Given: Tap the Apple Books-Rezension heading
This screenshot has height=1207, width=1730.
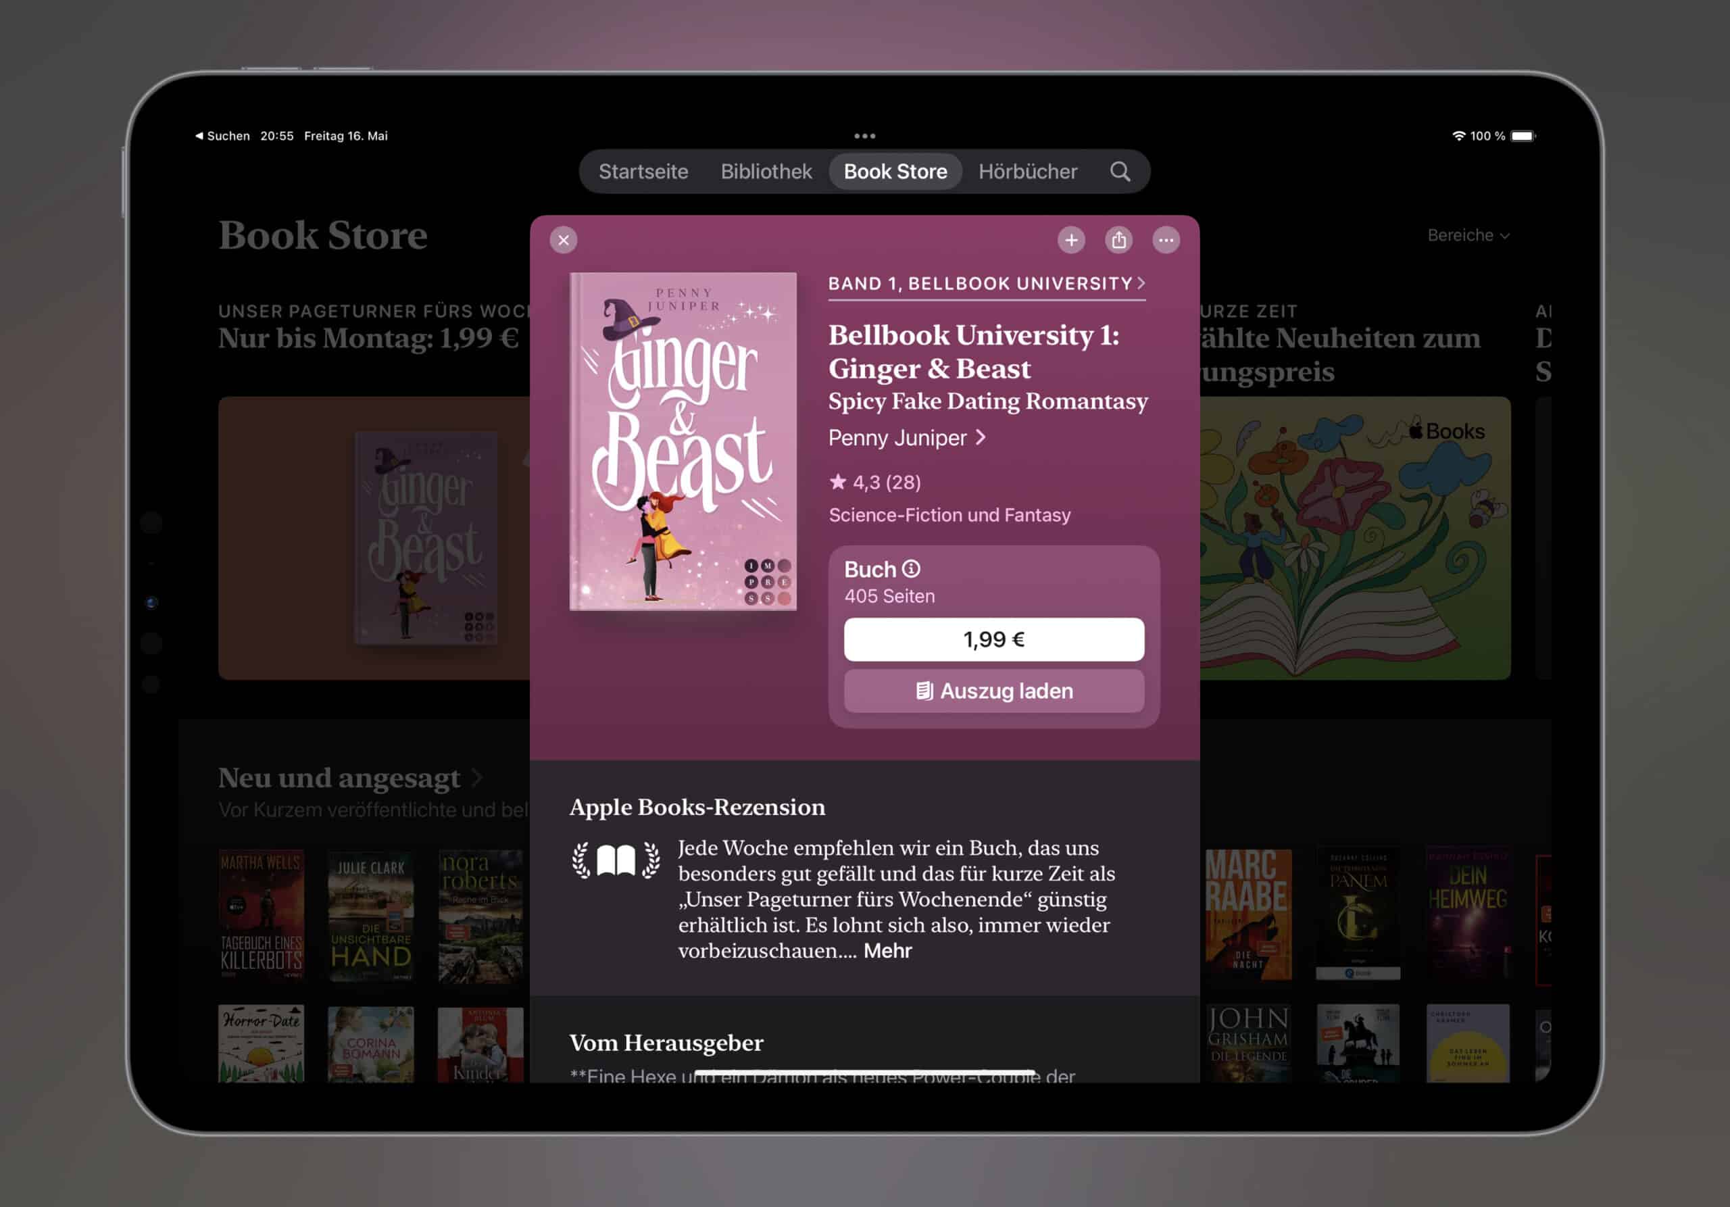Looking at the screenshot, I should 697,807.
